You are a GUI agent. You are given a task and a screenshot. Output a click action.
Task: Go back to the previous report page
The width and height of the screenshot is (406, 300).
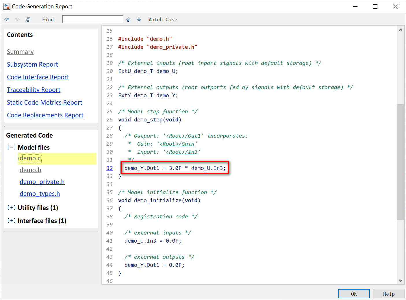click(x=7, y=19)
